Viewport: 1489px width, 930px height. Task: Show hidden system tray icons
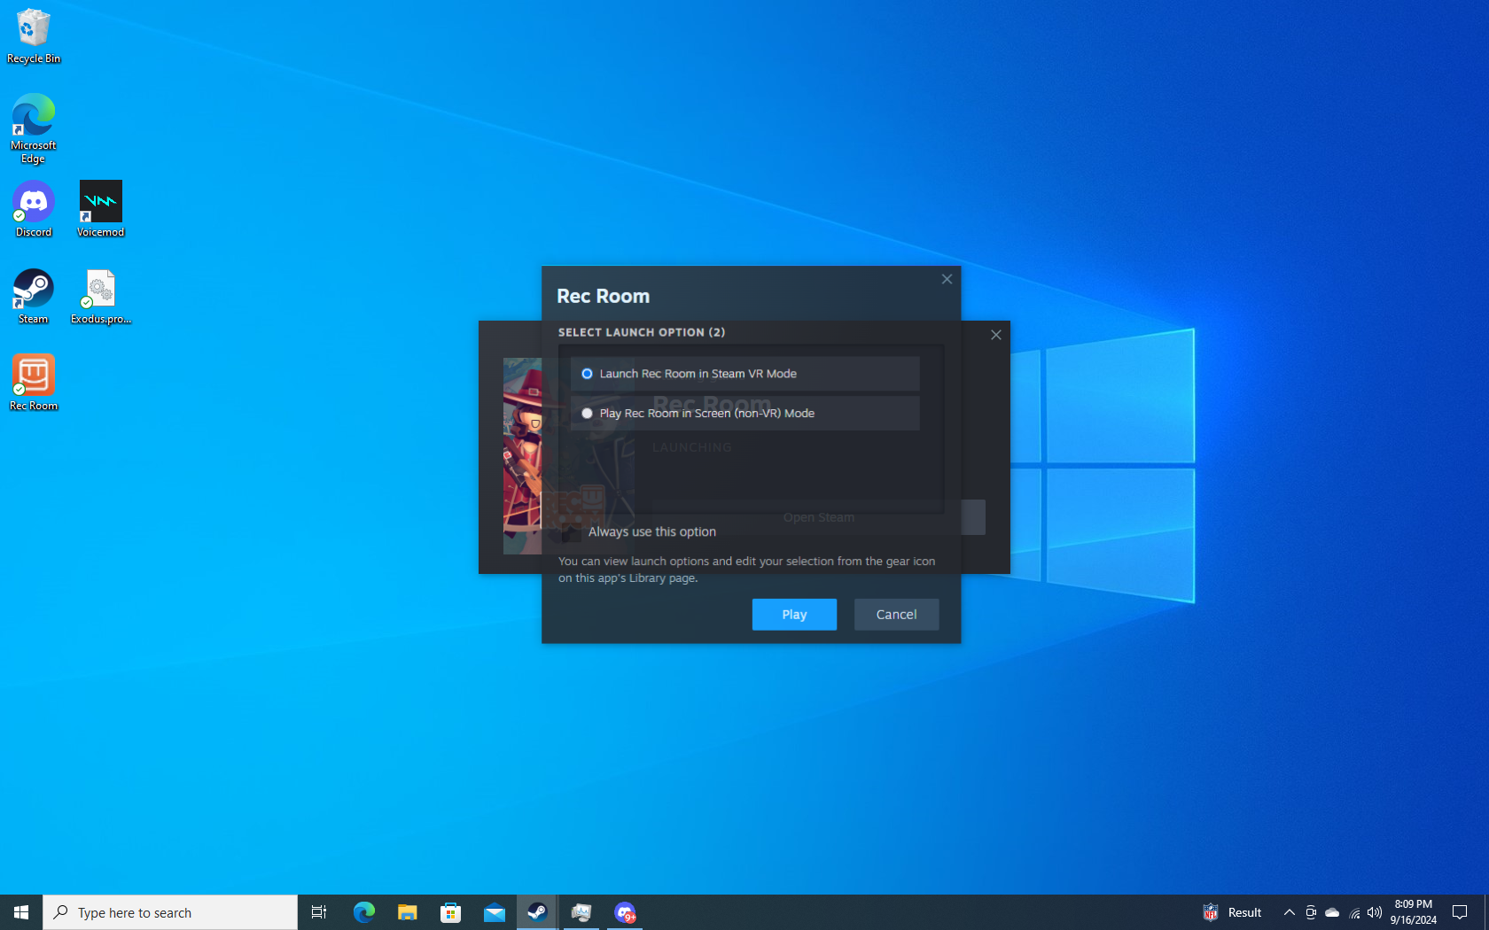1290,912
